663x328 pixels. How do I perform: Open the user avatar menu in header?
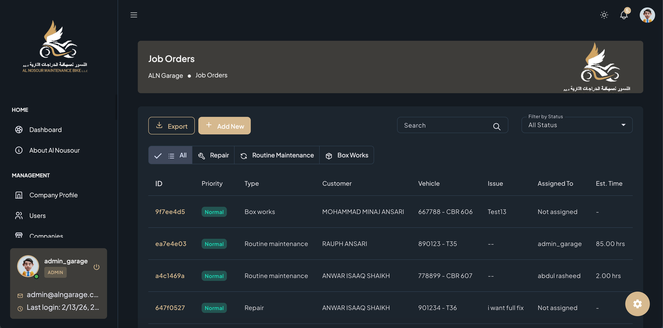[x=647, y=15]
